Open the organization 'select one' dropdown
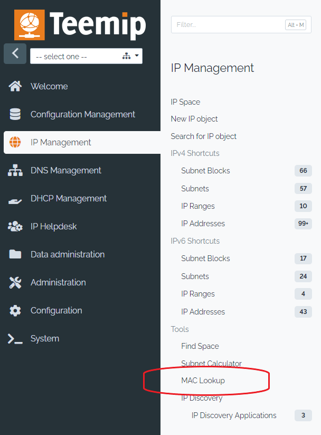321x435 pixels. (x=86, y=56)
